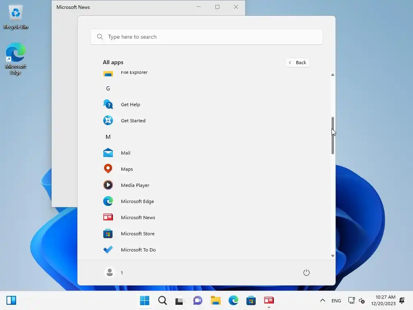Click muted volume tray icon
Screen dimensions: 413x310
362,300
